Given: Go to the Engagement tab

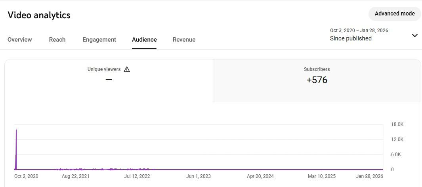Looking at the screenshot, I should (x=99, y=40).
